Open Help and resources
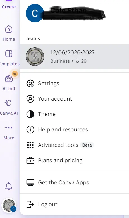 tap(74, 129)
